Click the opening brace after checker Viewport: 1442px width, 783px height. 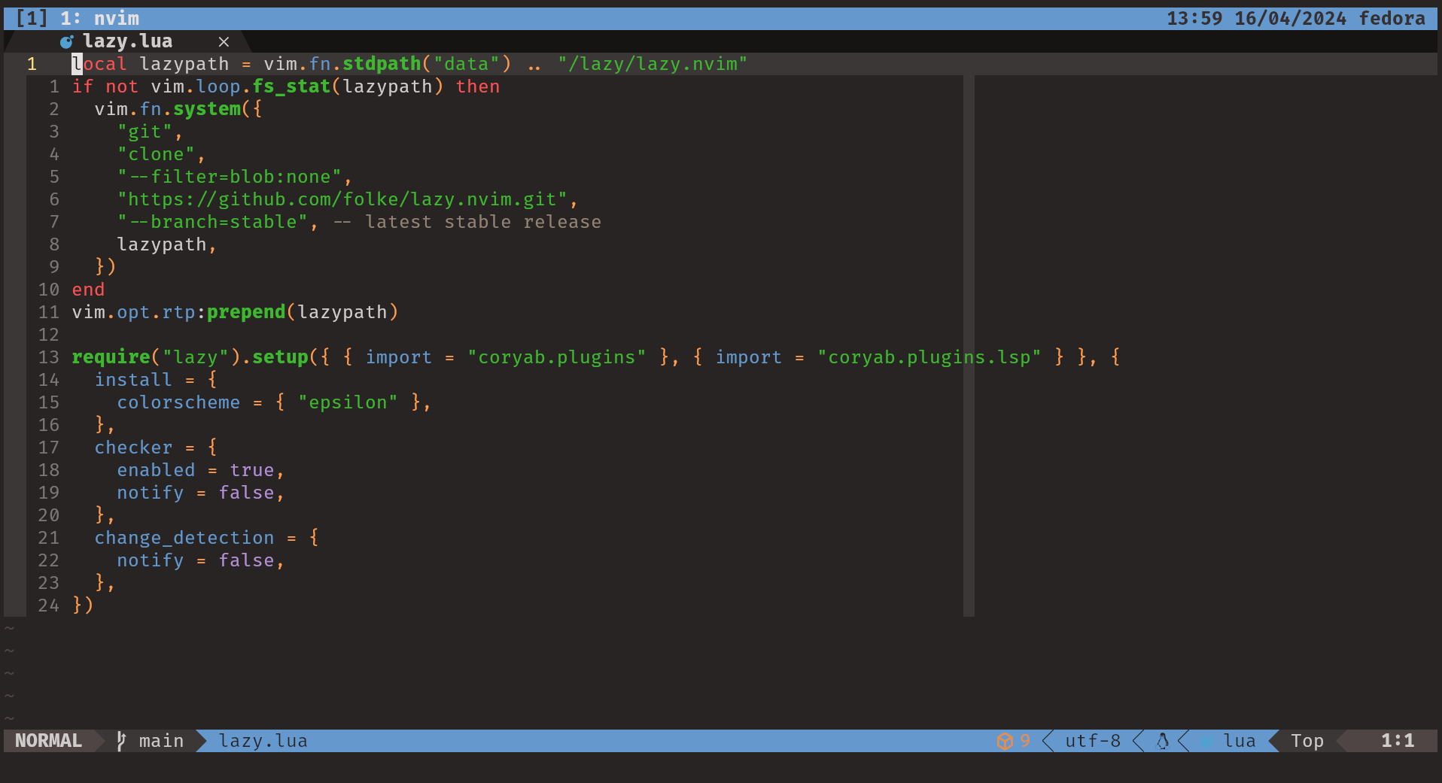pos(212,448)
